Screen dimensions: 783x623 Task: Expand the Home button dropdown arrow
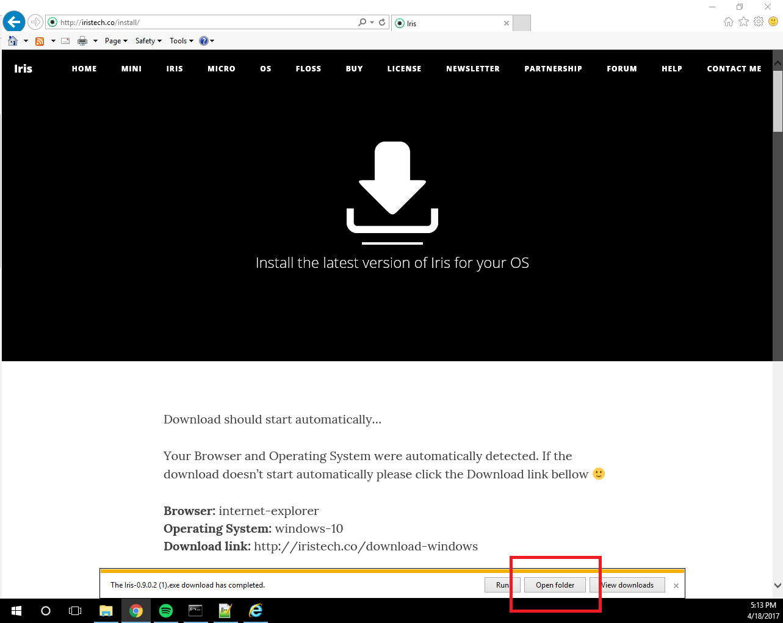(26, 41)
